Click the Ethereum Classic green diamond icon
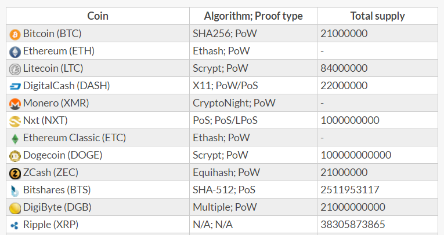 click(x=15, y=139)
